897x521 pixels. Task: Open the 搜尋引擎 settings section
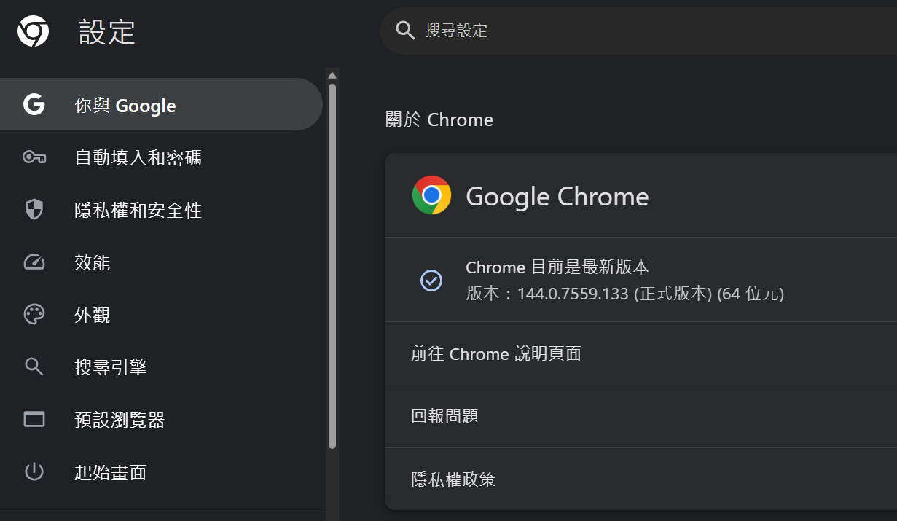111,367
